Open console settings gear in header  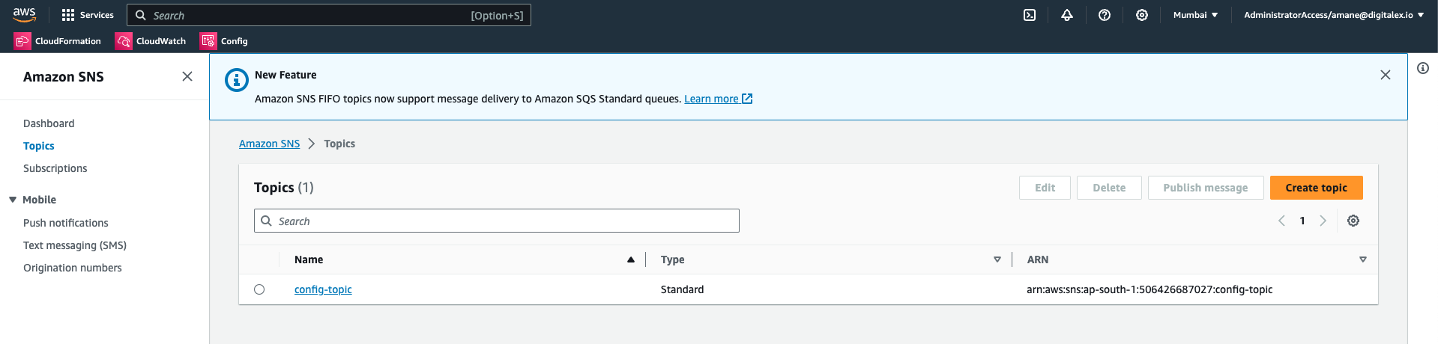[x=1142, y=15]
